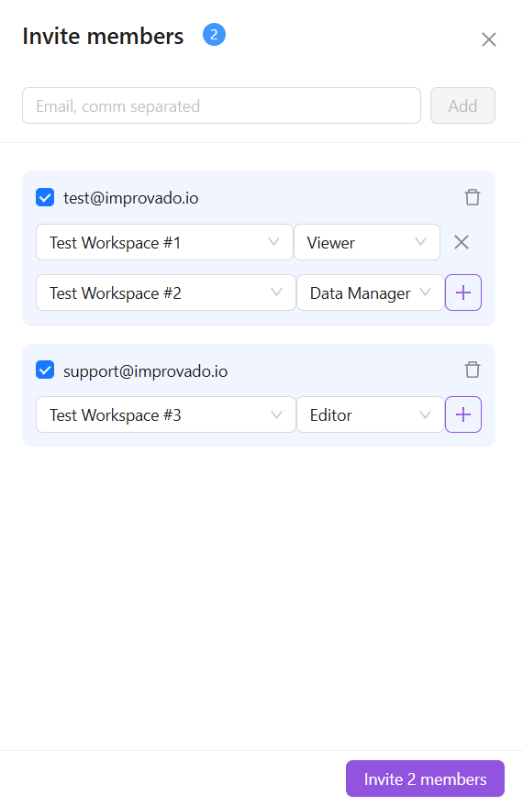Delete the test@improvado.io invite with trash icon
The height and width of the screenshot is (806, 523).
coord(473,197)
